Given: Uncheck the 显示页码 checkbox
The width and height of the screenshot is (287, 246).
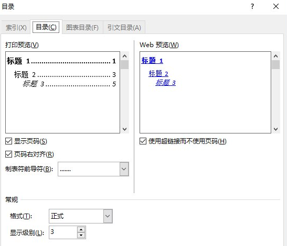Looking at the screenshot, I should point(8,141).
